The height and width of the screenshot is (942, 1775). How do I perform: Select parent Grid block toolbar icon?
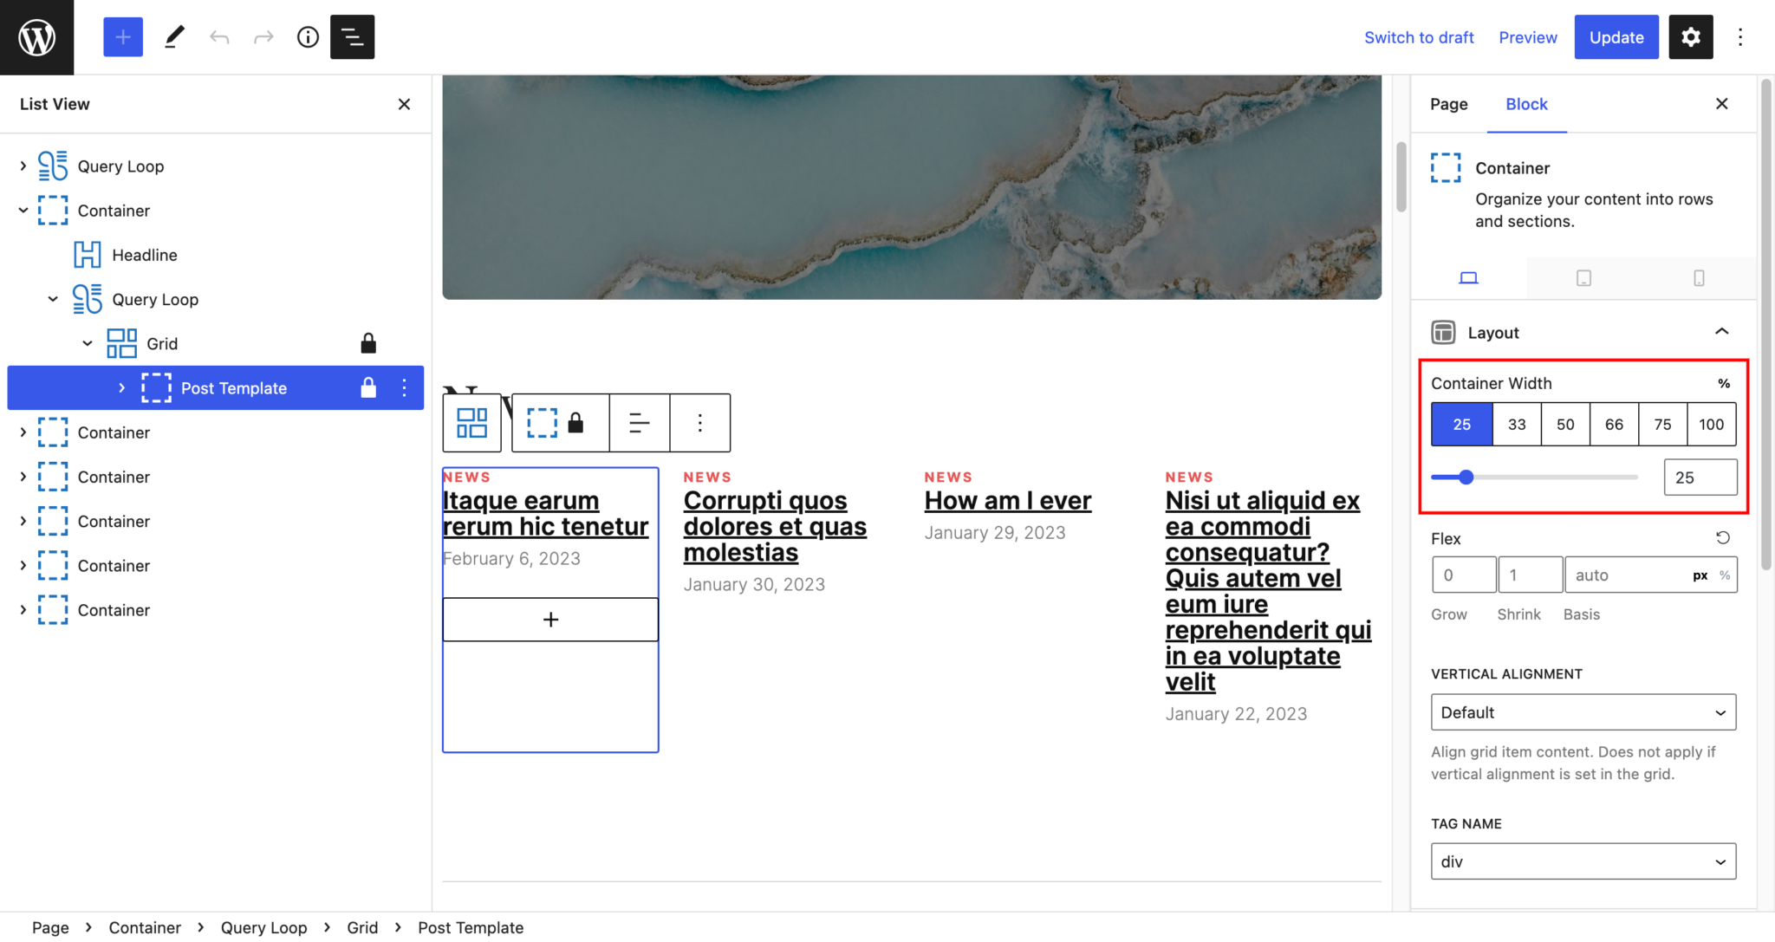coord(472,423)
